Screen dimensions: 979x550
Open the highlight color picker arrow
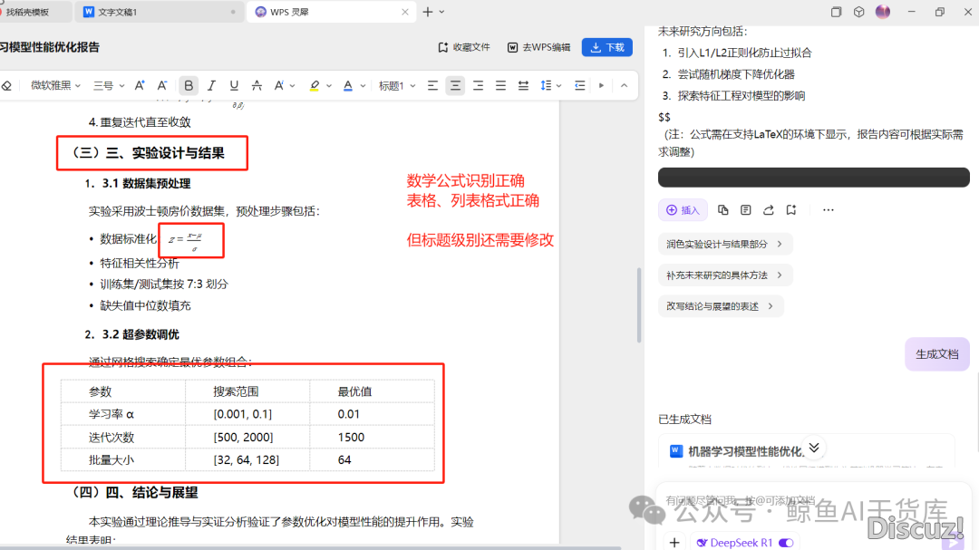(329, 85)
